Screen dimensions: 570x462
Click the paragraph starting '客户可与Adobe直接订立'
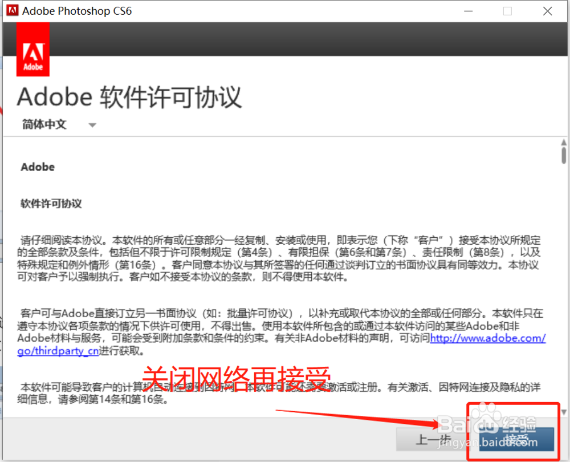(282, 332)
